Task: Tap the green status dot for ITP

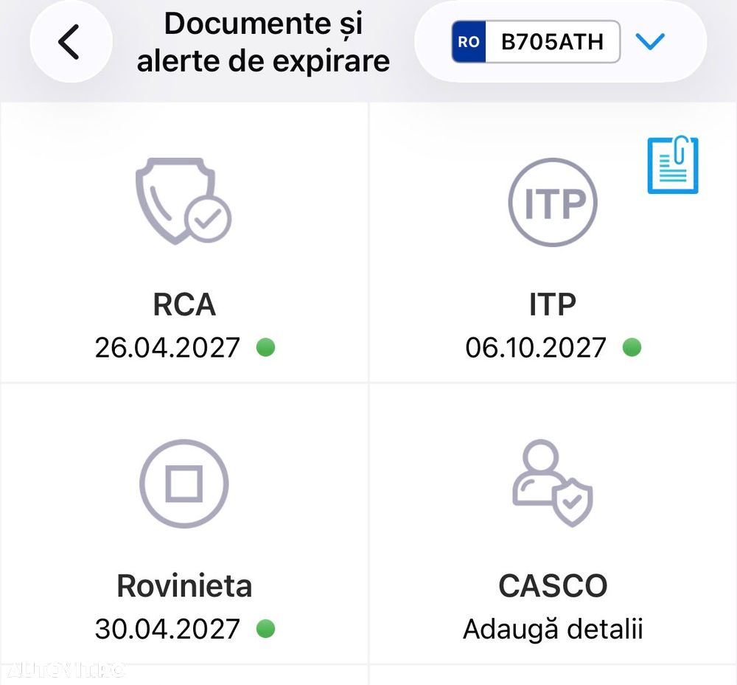Action: click(x=632, y=347)
